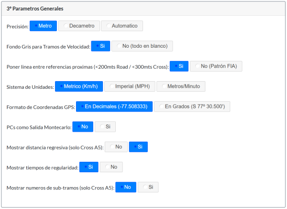Enable Mostrar distancia regresiva with Si

(x=138, y=147)
